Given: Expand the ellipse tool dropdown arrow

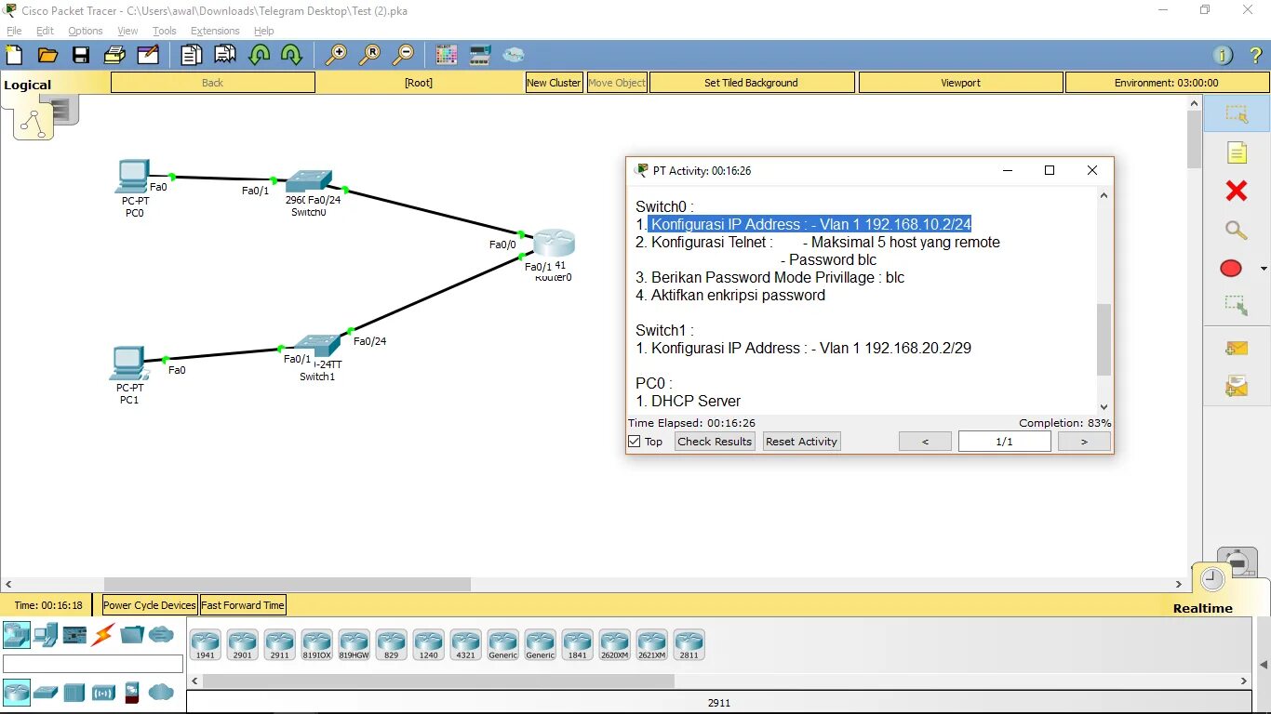Looking at the screenshot, I should [x=1264, y=269].
